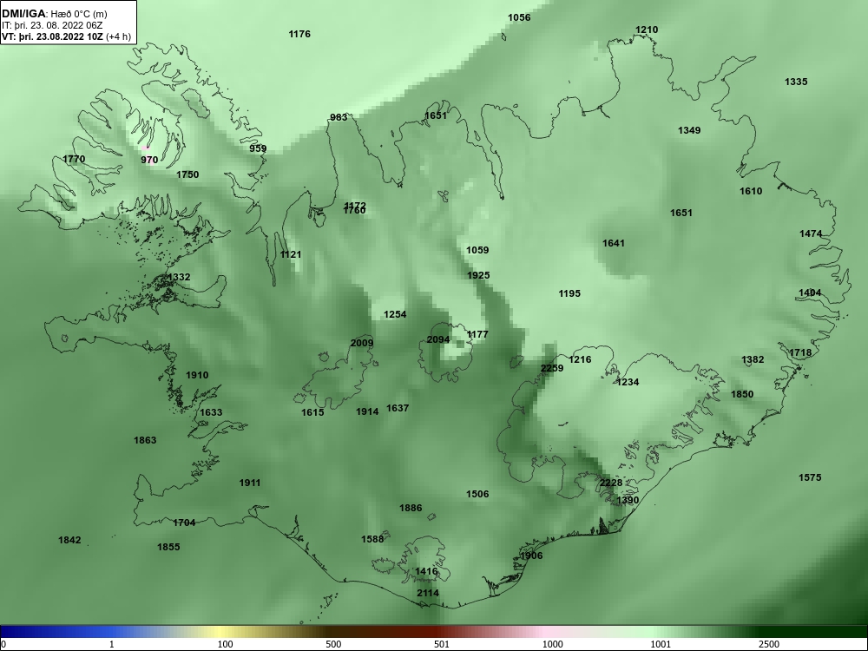Viewport: 868px width, 651px height.
Task: Click the eastern value 1404
Action: point(810,293)
